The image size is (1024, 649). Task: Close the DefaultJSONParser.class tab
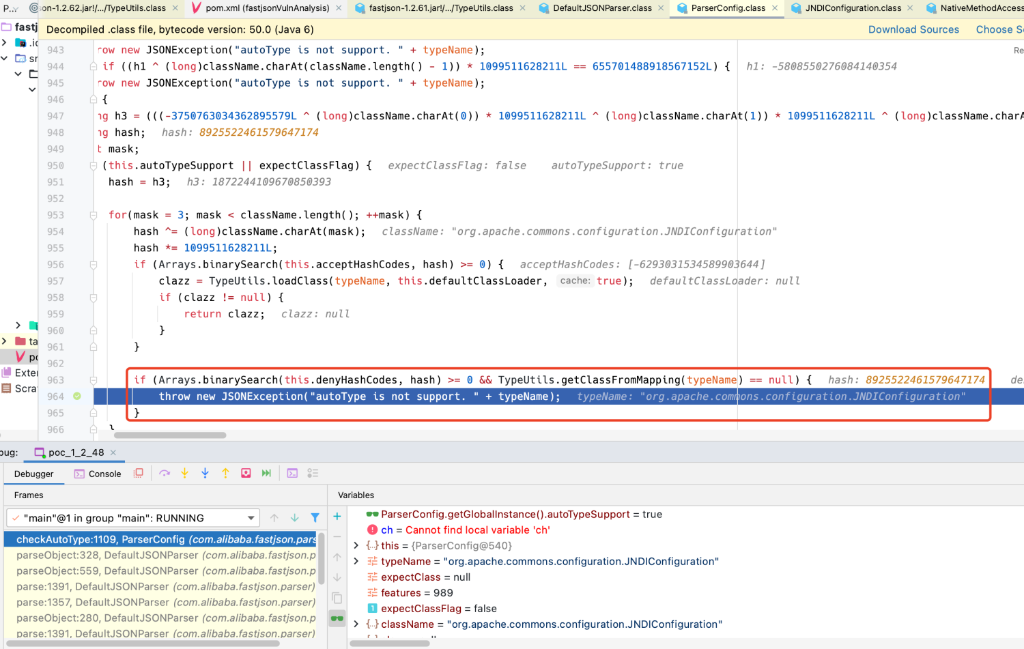pos(661,8)
